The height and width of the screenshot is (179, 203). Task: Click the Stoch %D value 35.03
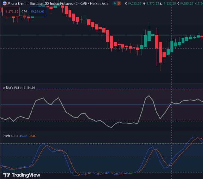coord(32,136)
